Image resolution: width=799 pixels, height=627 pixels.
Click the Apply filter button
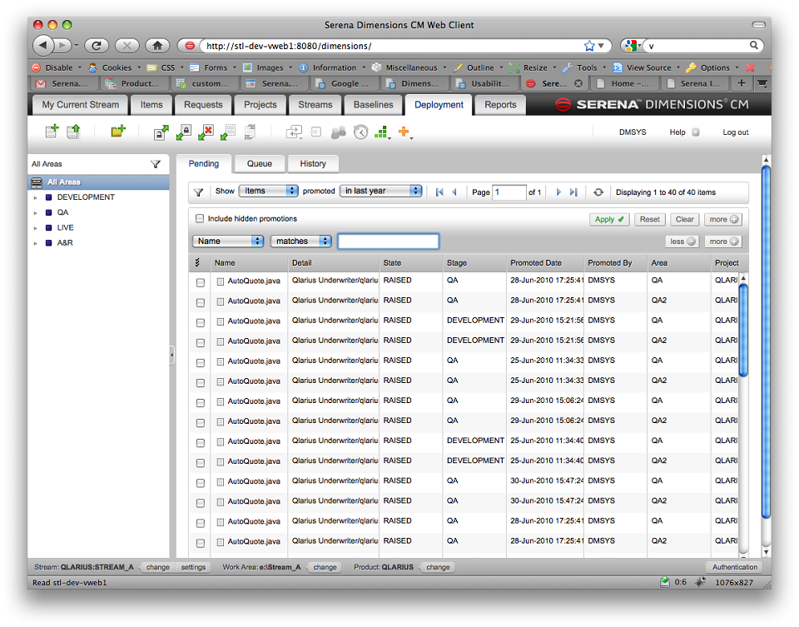click(609, 219)
